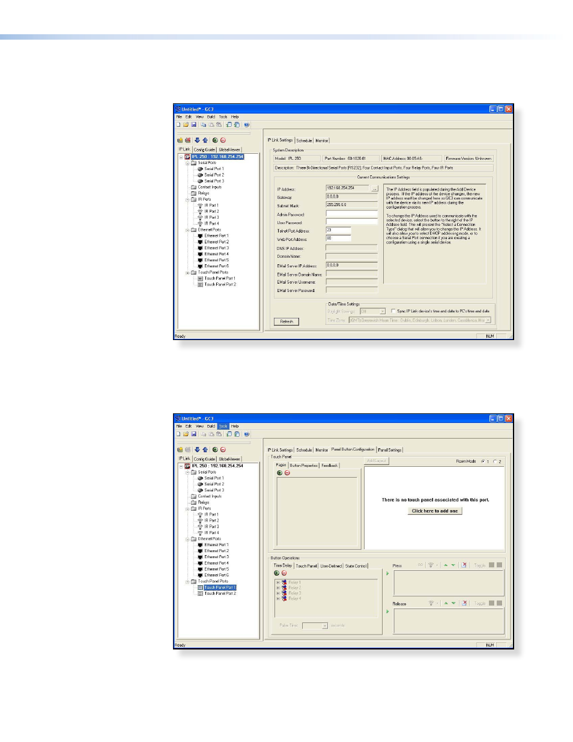Open Panel Settings tab
This screenshot has width=573, height=742.
(x=390, y=449)
